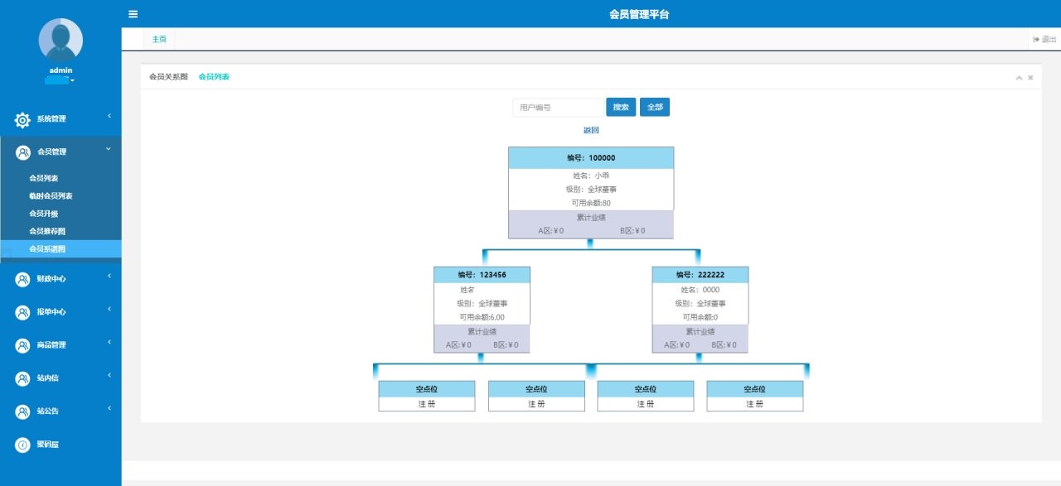Open 会员列表 in the sidebar submenu
The width and height of the screenshot is (1061, 486).
point(44,178)
